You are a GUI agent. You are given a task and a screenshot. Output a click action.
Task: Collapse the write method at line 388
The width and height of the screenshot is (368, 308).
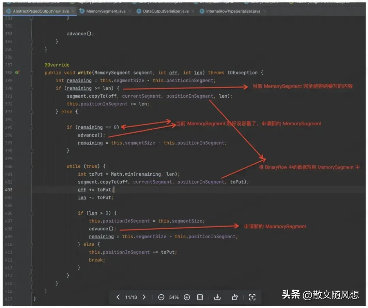point(31,73)
